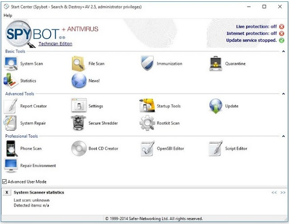This screenshot has height=224, width=289.
Task: Click the Live protection red status icon
Action: coord(281,27)
